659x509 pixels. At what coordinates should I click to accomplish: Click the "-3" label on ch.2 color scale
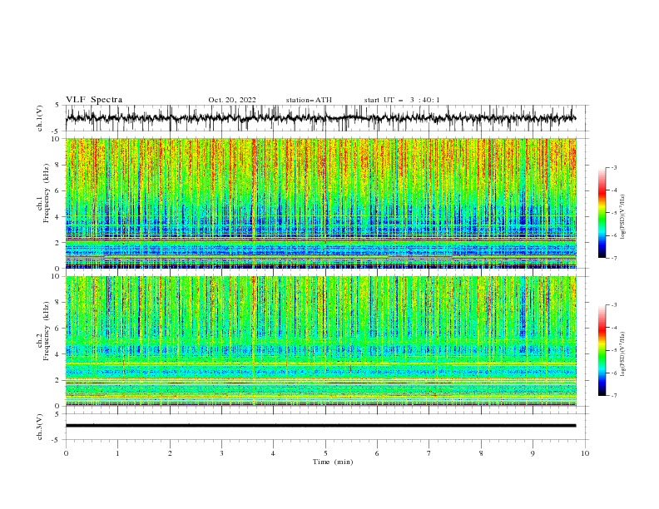point(614,305)
